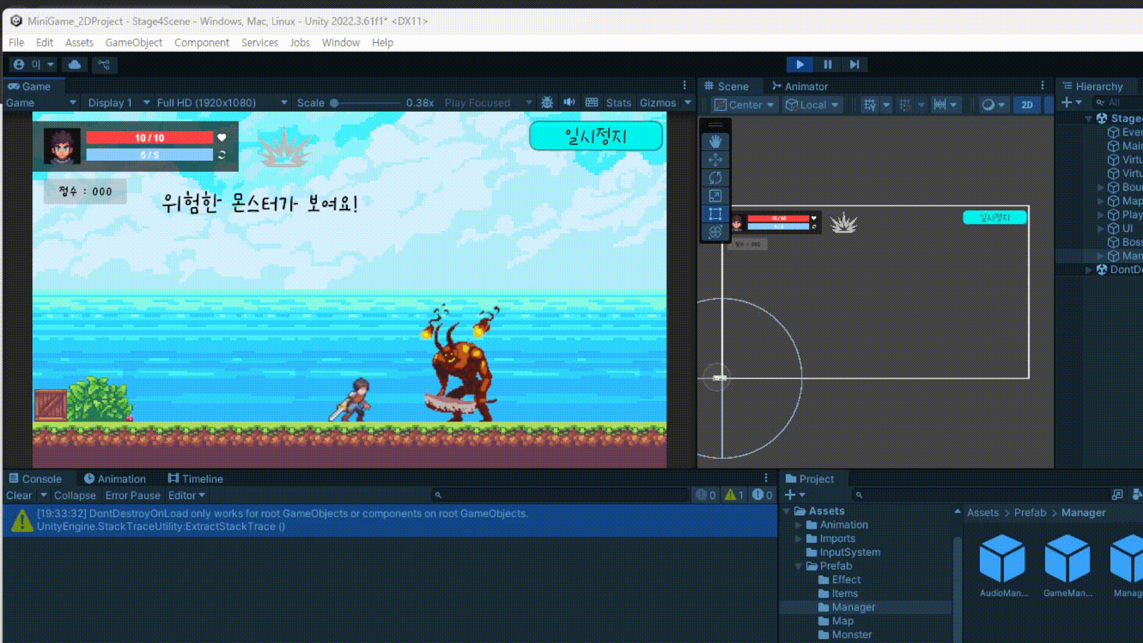Select the Hand tool in Scene view
Viewport: 1143px width, 643px height.
click(715, 142)
